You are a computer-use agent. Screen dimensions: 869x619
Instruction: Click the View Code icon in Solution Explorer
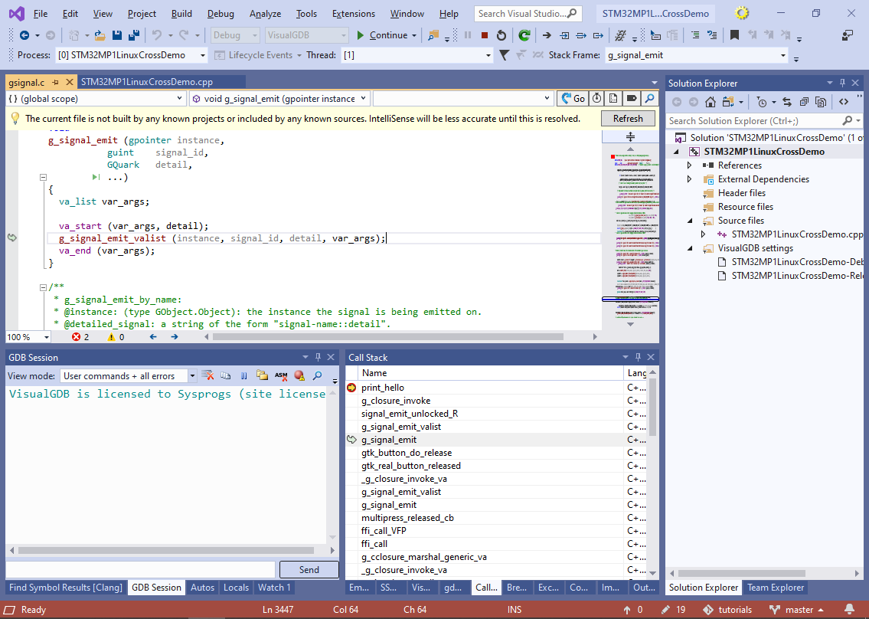tap(844, 101)
